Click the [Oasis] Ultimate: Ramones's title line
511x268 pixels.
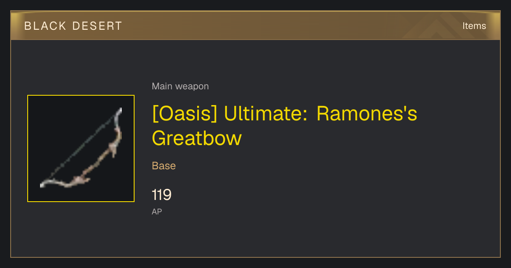click(x=284, y=114)
